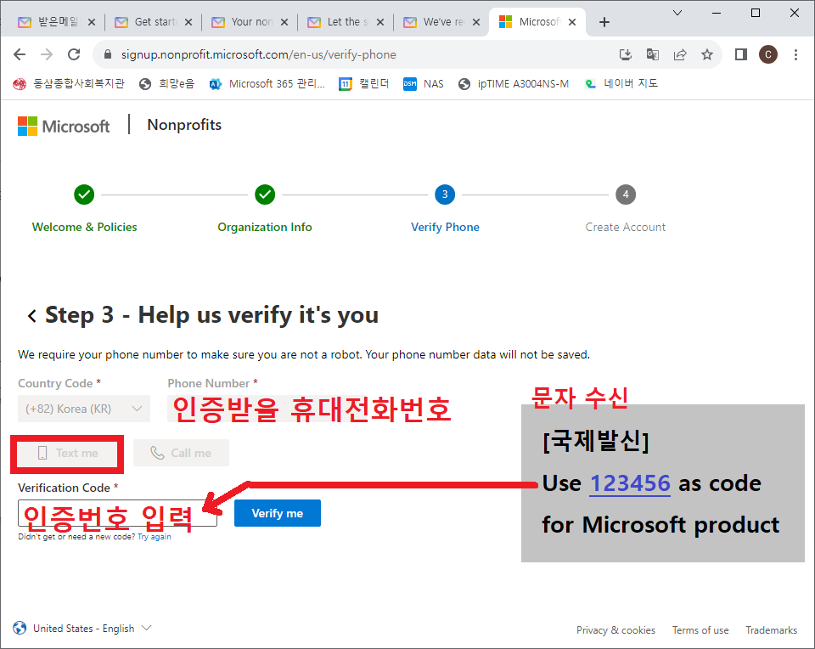The height and width of the screenshot is (649, 815).
Task: Close the Let the tab
Action: [380, 22]
